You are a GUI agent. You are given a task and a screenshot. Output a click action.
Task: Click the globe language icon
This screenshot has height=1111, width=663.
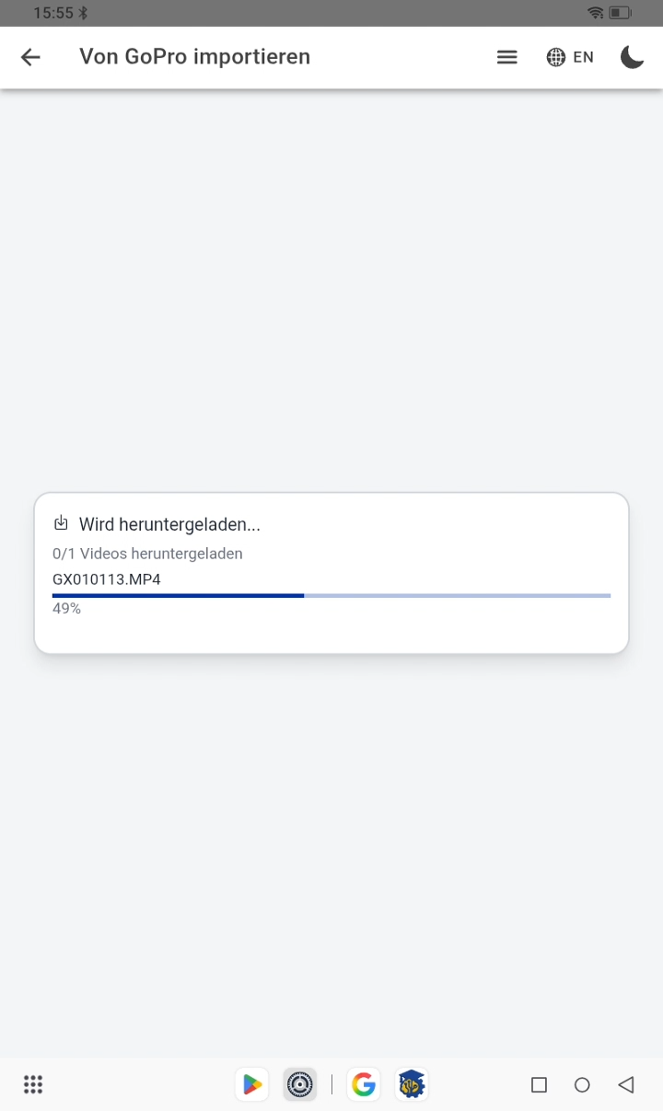[x=556, y=57]
